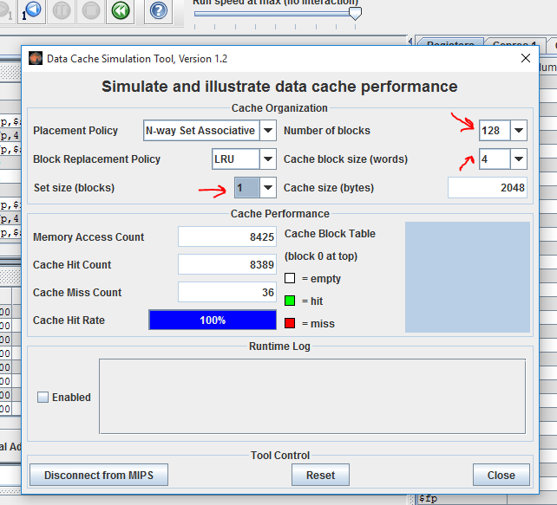Switch to the Registers tab
This screenshot has width=557, height=505.
point(450,42)
